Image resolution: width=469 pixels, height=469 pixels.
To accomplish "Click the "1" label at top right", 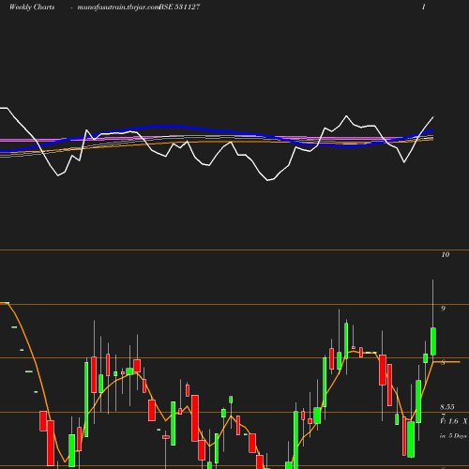I will 424,7.
